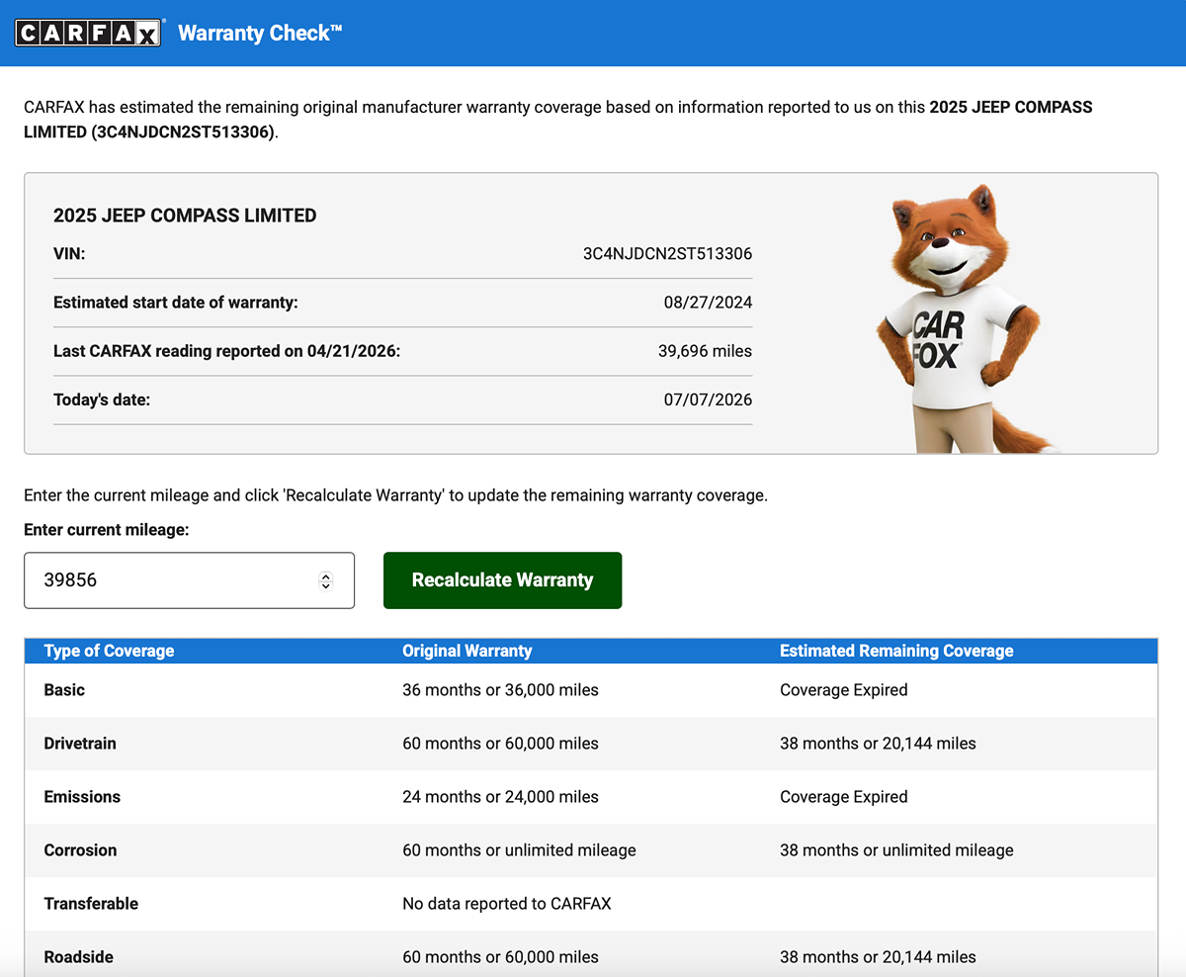Click the Warranty Check header title
This screenshot has width=1186, height=977.
[260, 33]
